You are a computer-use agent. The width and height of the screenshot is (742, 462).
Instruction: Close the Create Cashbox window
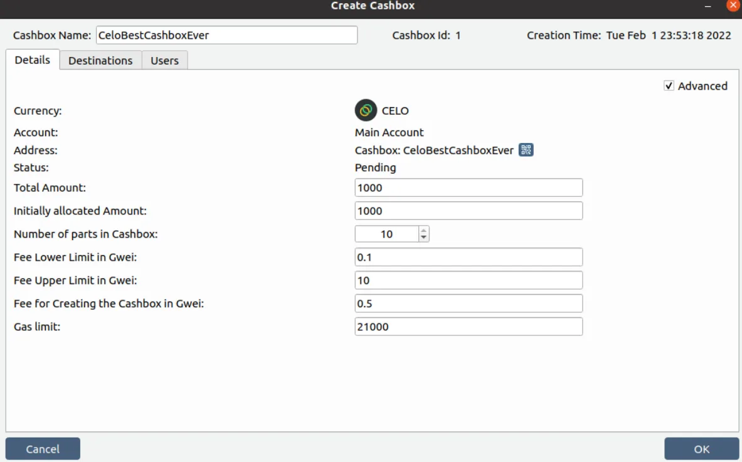(733, 5)
